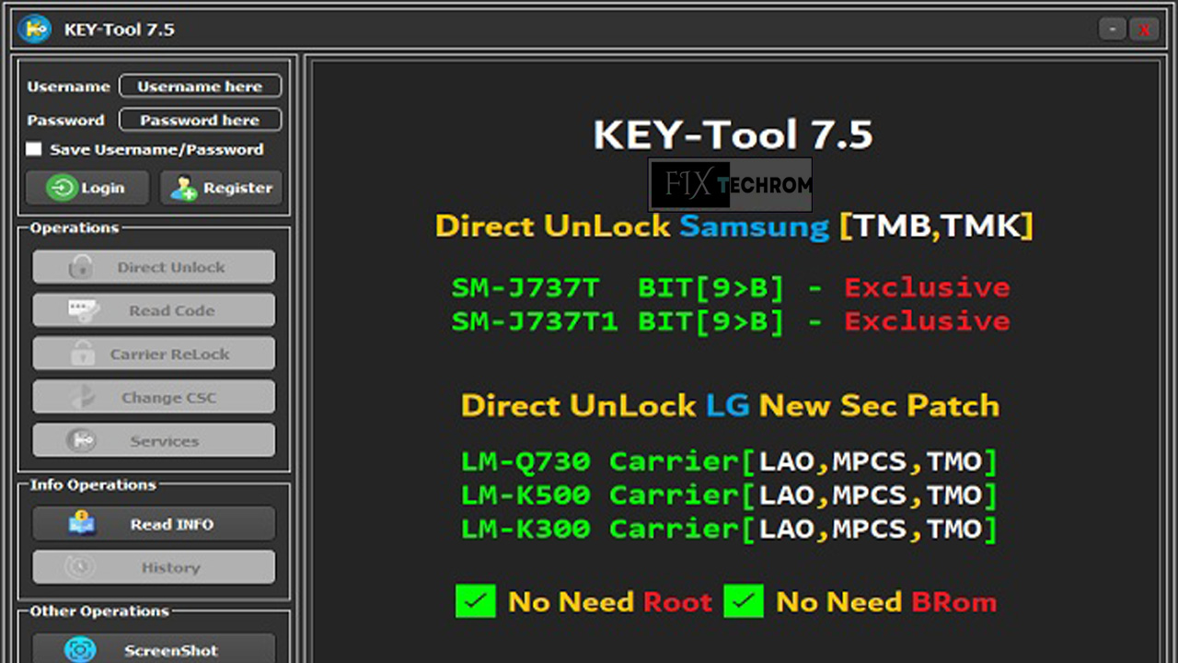Image resolution: width=1178 pixels, height=663 pixels.
Task: Click the Read INFO icon
Action: [x=83, y=523]
